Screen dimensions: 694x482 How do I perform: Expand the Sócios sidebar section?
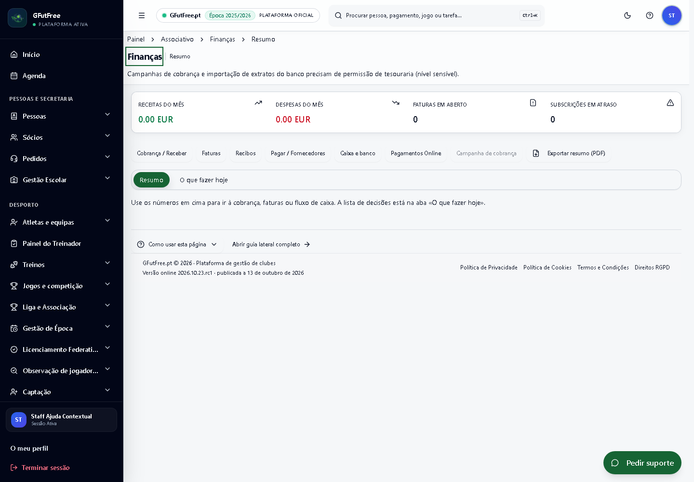[107, 136]
